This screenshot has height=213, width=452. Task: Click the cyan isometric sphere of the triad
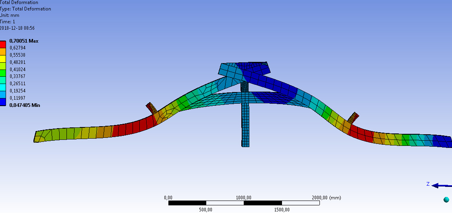coord(446,200)
